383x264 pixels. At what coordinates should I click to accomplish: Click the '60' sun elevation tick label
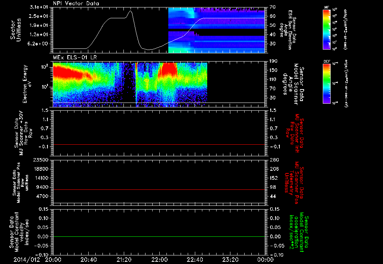272,16
